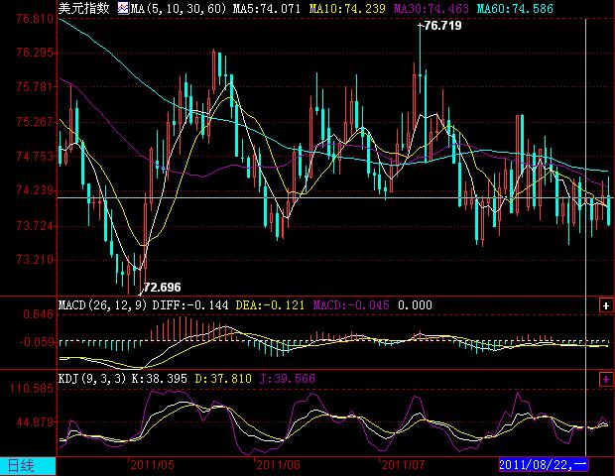
Task: Click the 2011/07 date axis label
Action: 403,465
